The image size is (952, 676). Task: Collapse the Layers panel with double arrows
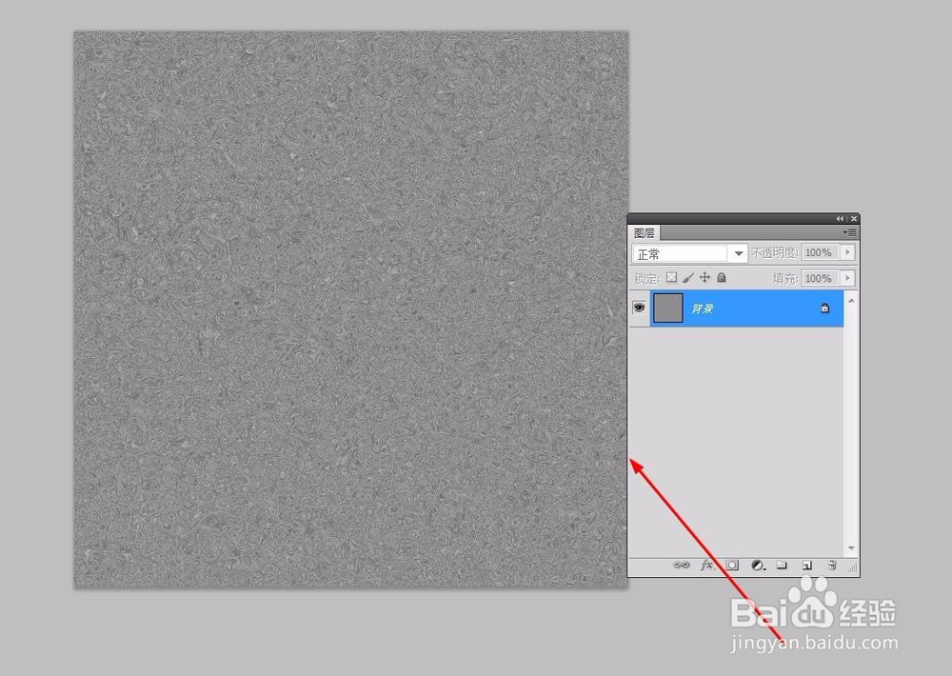click(840, 219)
